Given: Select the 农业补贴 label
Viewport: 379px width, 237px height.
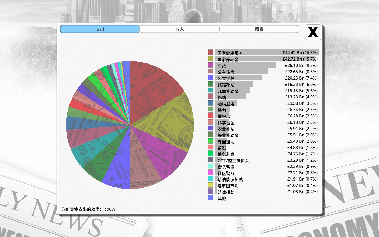Looking at the screenshot, I should [x=226, y=129].
